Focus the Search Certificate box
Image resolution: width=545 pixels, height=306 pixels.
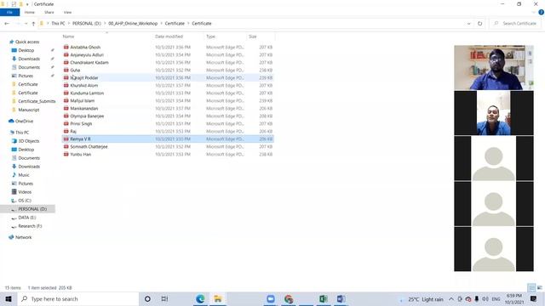click(x=515, y=23)
